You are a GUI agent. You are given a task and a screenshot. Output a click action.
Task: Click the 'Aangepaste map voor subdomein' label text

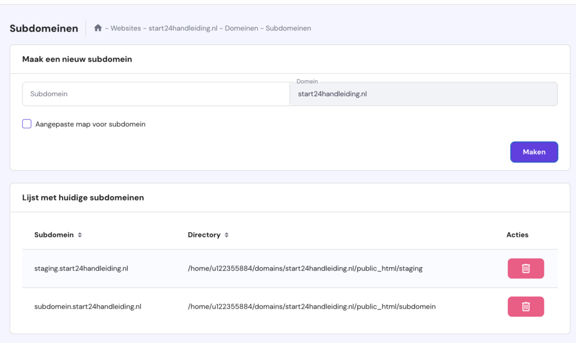90,124
